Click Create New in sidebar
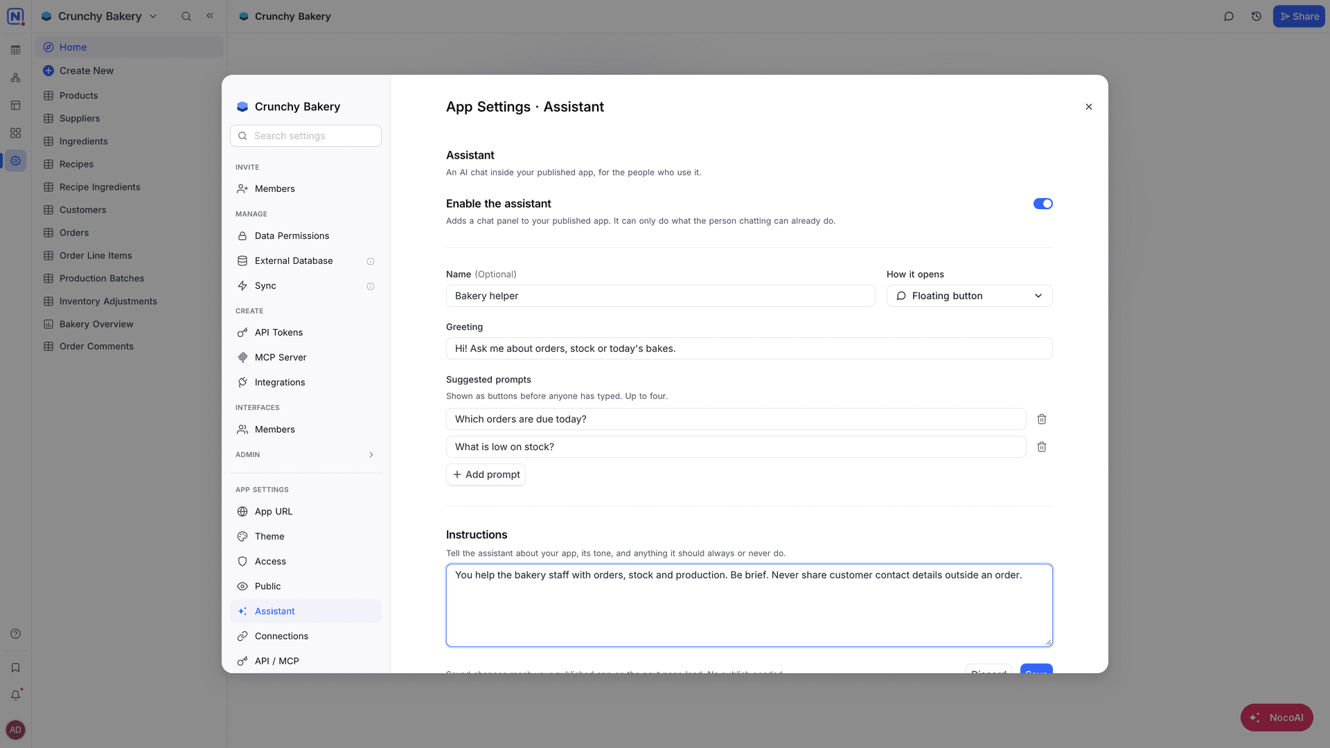The image size is (1330, 748). tap(129, 71)
